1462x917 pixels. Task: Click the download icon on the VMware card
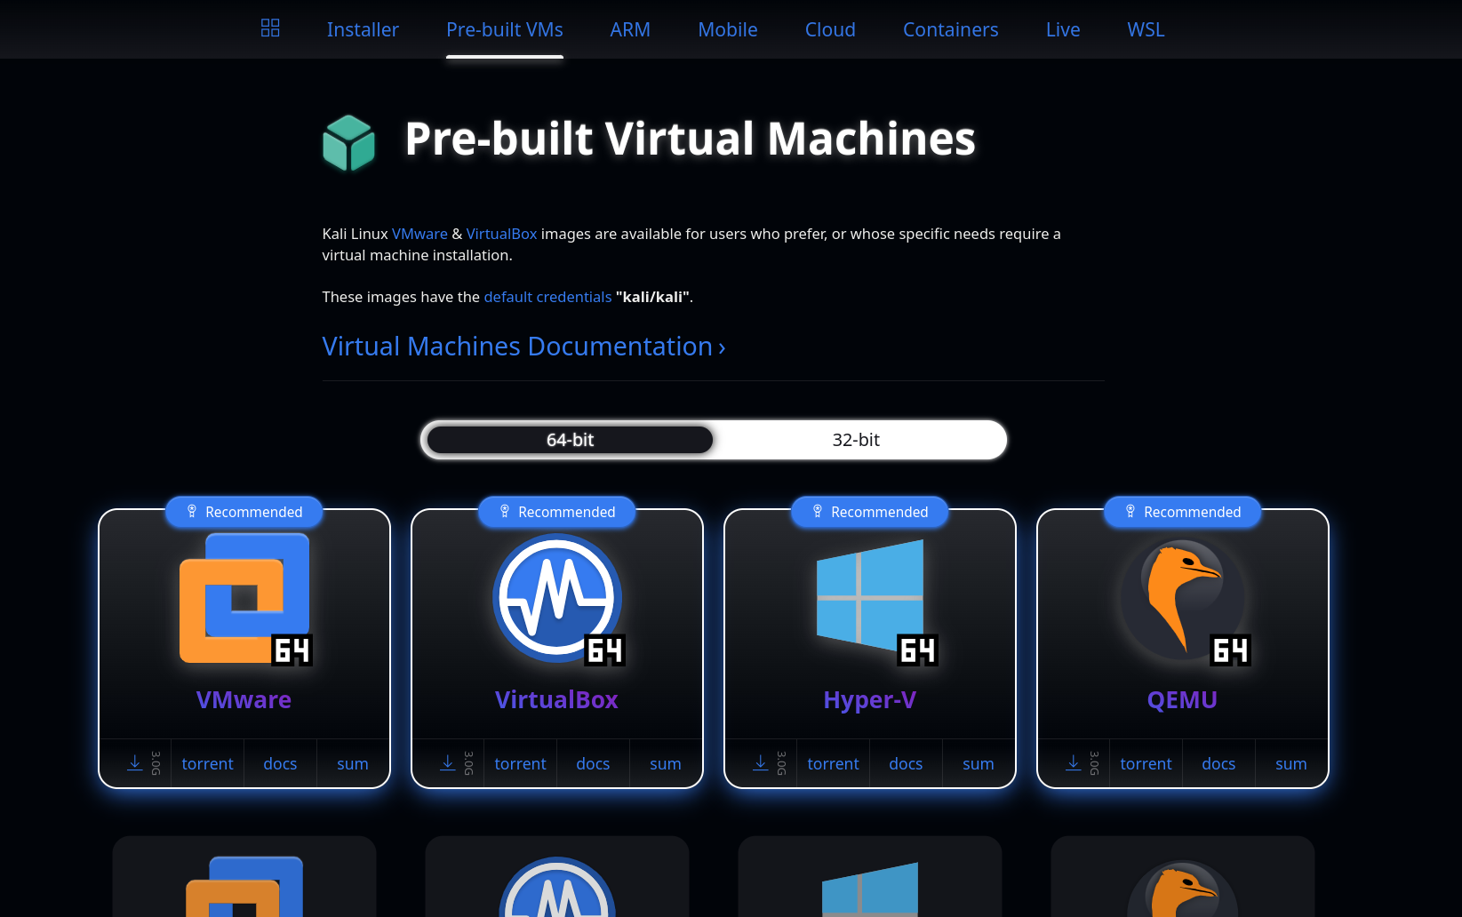pyautogui.click(x=135, y=762)
